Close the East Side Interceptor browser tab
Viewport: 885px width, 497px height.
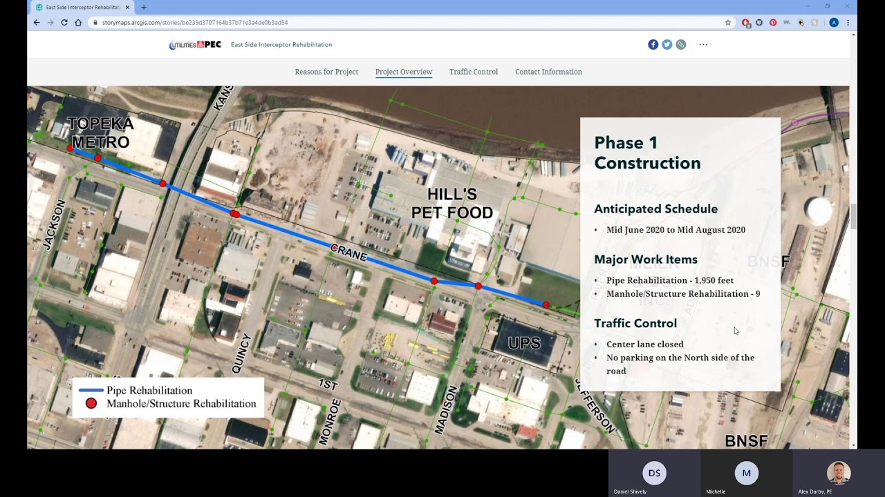click(127, 7)
